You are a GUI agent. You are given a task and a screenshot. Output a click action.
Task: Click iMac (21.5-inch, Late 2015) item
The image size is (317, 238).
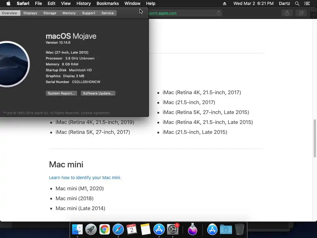[195, 132]
